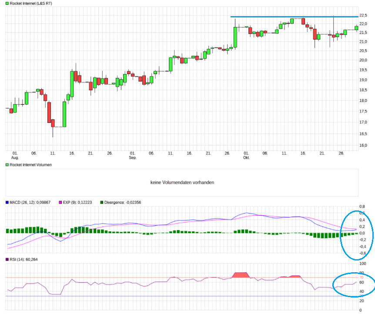Screen dimensions: 375x318
Task: Click the green Volumen legend square
Action: [7, 165]
